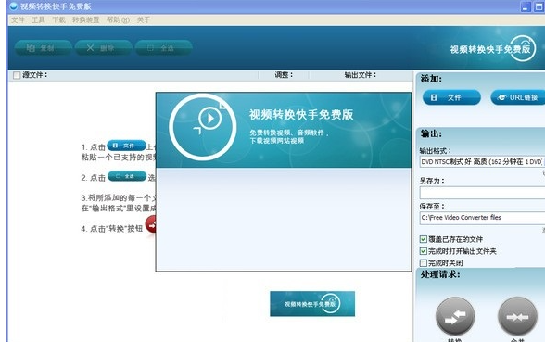Image resolution: width=545 pixels, height=342 pixels.
Task: Click the splash title 视频转换快手免费版
Action: (x=301, y=114)
